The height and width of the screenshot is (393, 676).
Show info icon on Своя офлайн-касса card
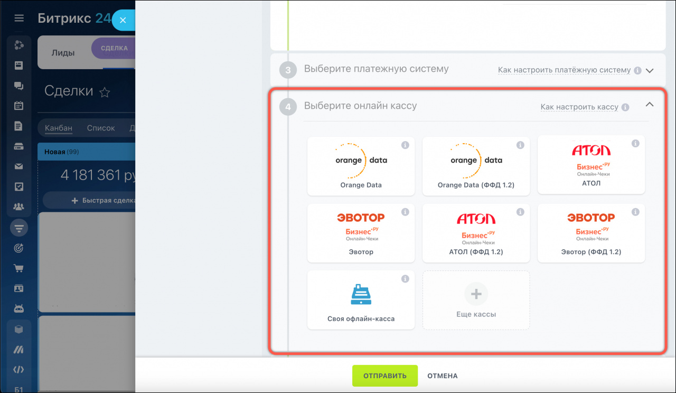click(405, 278)
